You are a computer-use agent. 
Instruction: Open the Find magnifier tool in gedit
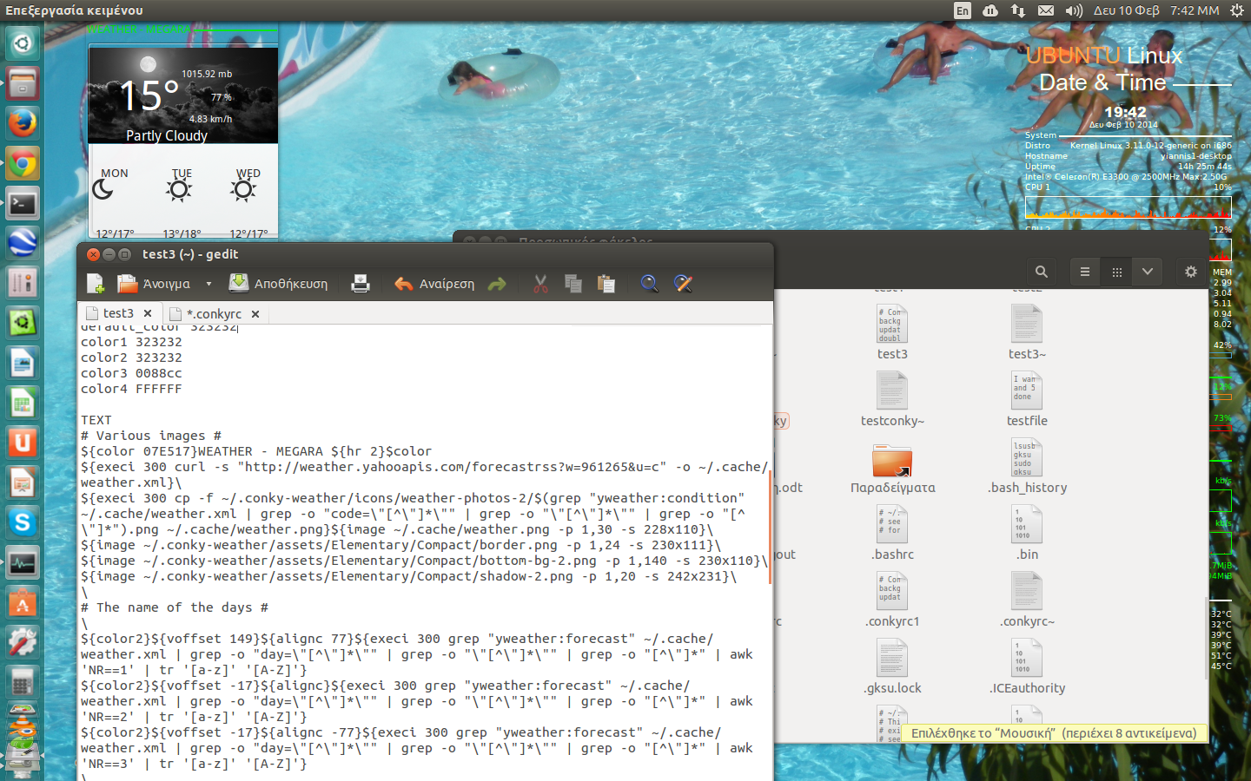[x=649, y=284]
